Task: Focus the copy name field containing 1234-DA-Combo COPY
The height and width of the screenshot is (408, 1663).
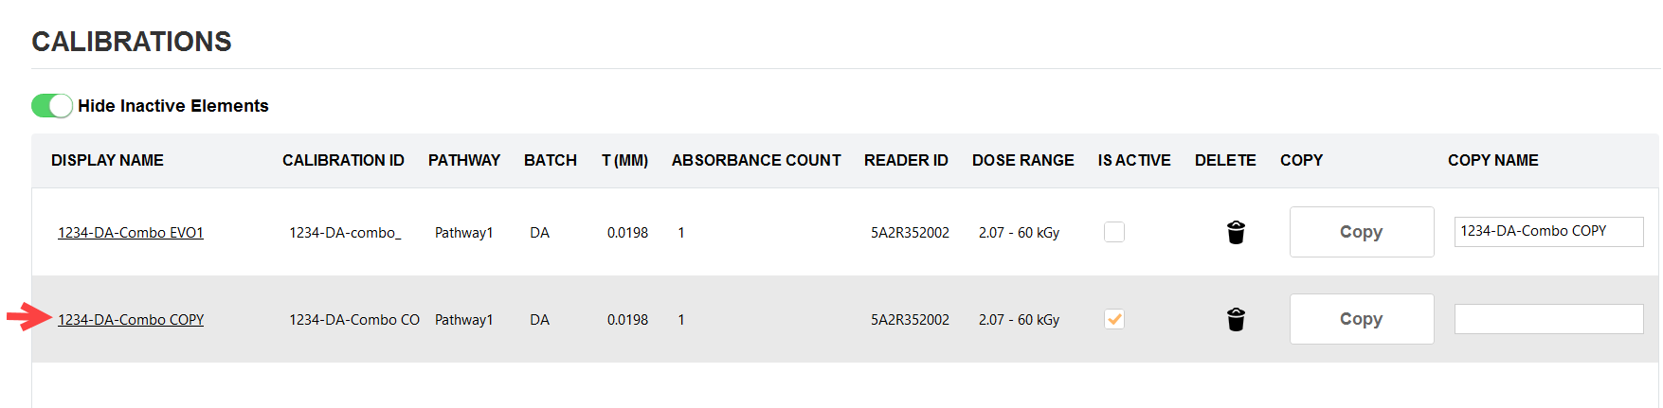Action: click(x=1549, y=232)
